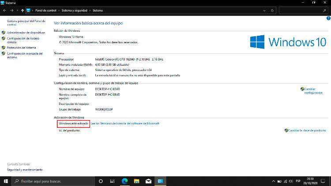This screenshot has height=186, width=331.
Task: Click the computer icon in the address bar
Action: [x=29, y=10]
